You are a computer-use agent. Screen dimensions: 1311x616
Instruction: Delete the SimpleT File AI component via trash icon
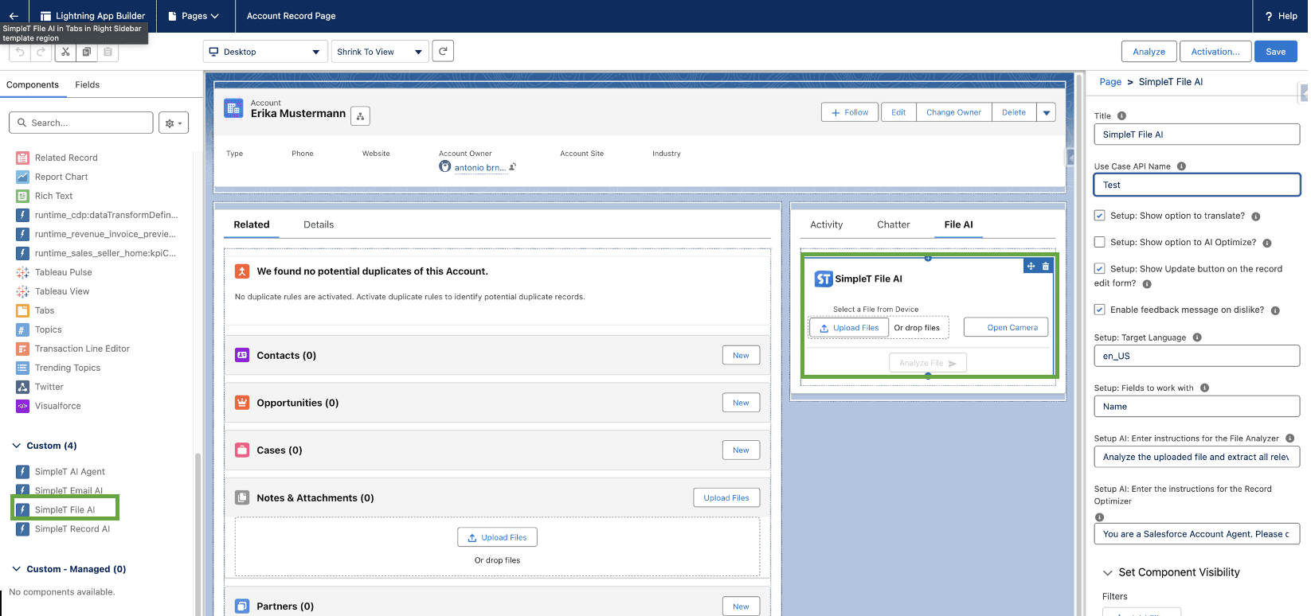pos(1046,266)
